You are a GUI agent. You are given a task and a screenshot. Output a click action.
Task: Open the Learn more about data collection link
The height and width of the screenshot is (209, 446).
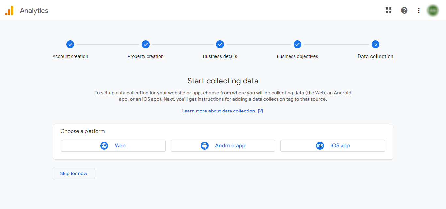coord(218,111)
